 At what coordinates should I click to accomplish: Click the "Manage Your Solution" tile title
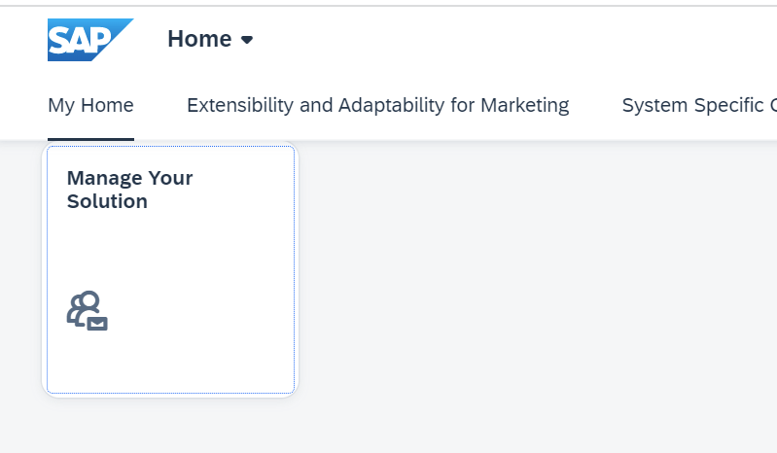point(130,190)
